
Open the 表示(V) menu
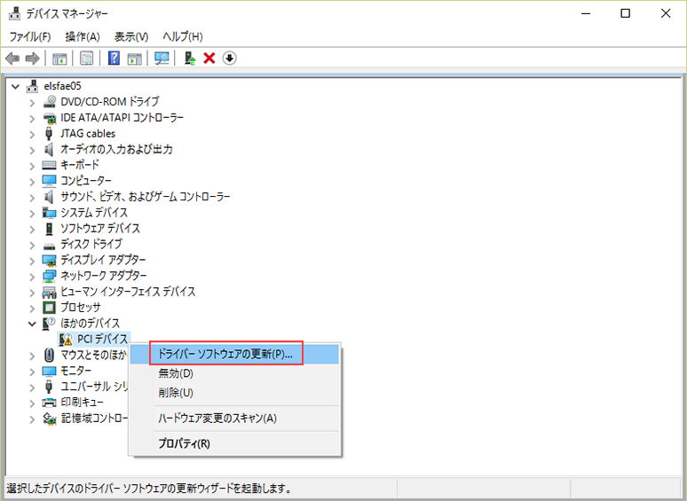point(131,36)
